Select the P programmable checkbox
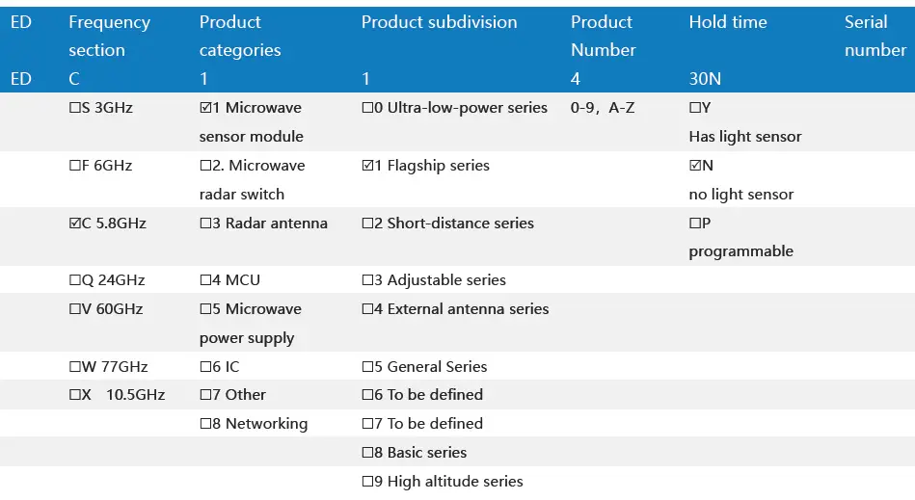This screenshot has width=915, height=500. pos(694,224)
